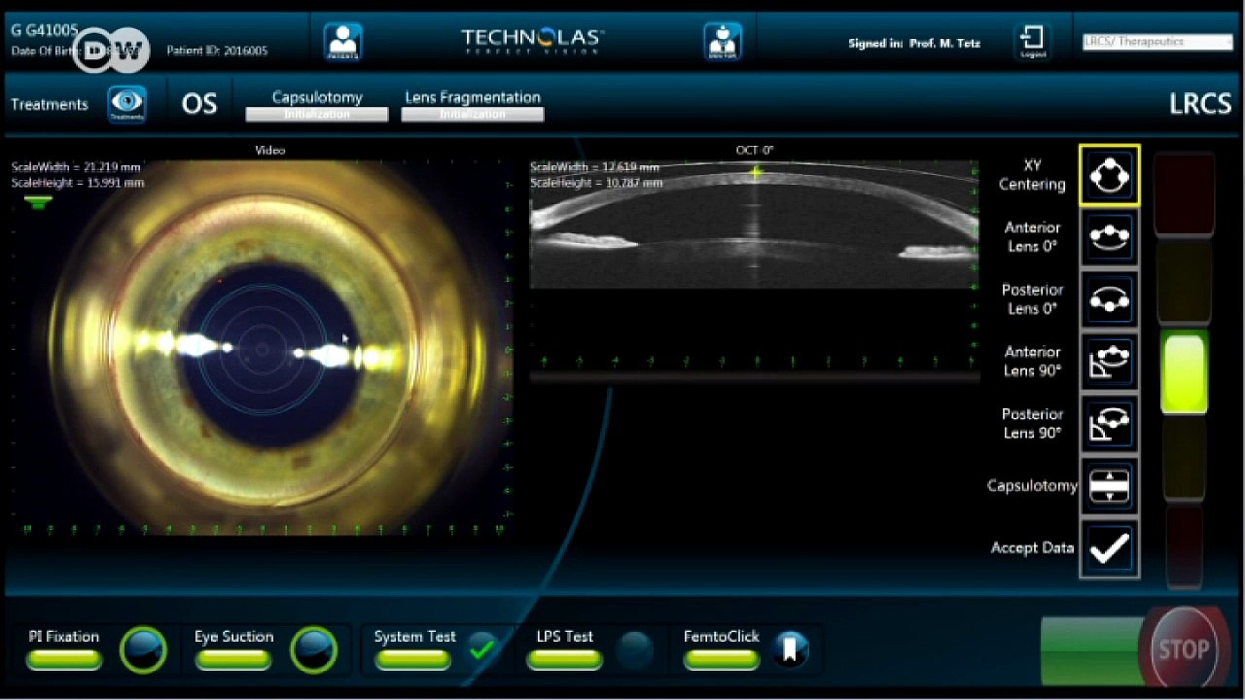Viewport: 1245px width, 700px height.
Task: Pick the Anterior Lens 90° step icon
Action: point(1109,362)
